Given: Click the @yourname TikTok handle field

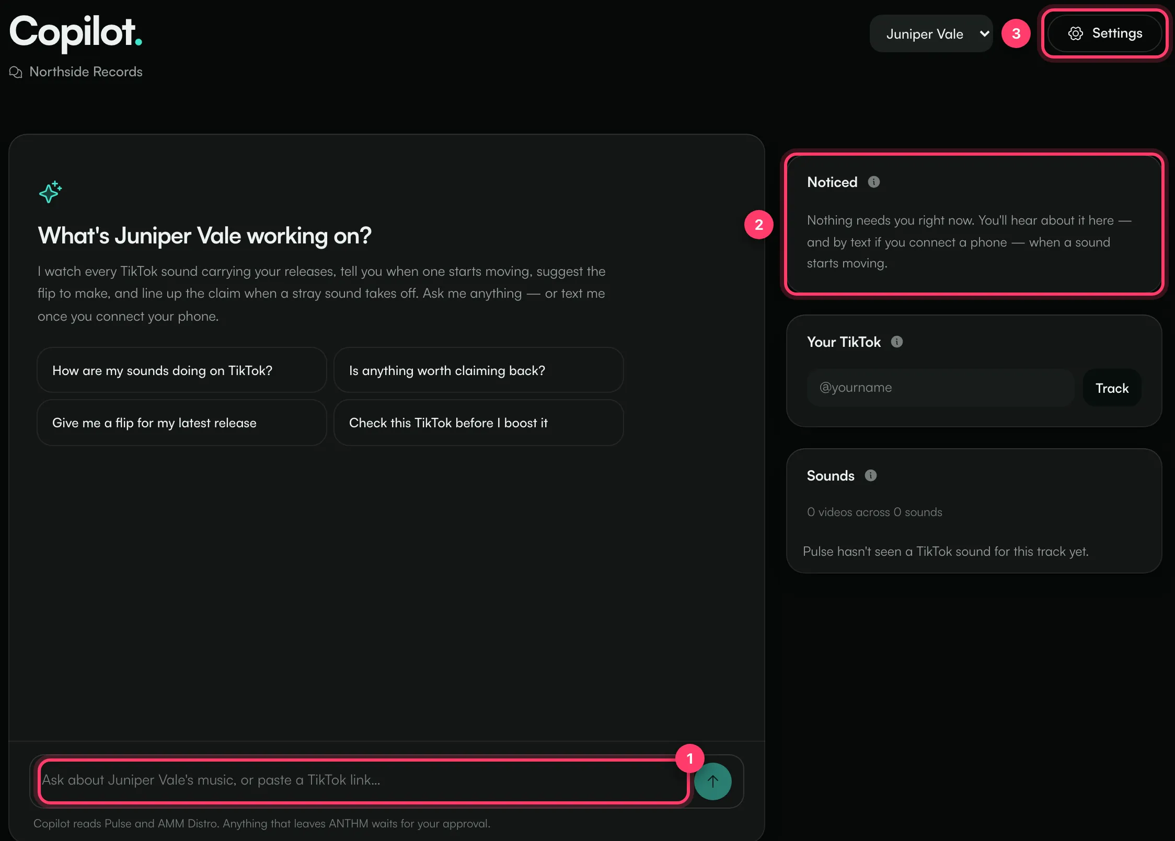Looking at the screenshot, I should click(x=941, y=388).
